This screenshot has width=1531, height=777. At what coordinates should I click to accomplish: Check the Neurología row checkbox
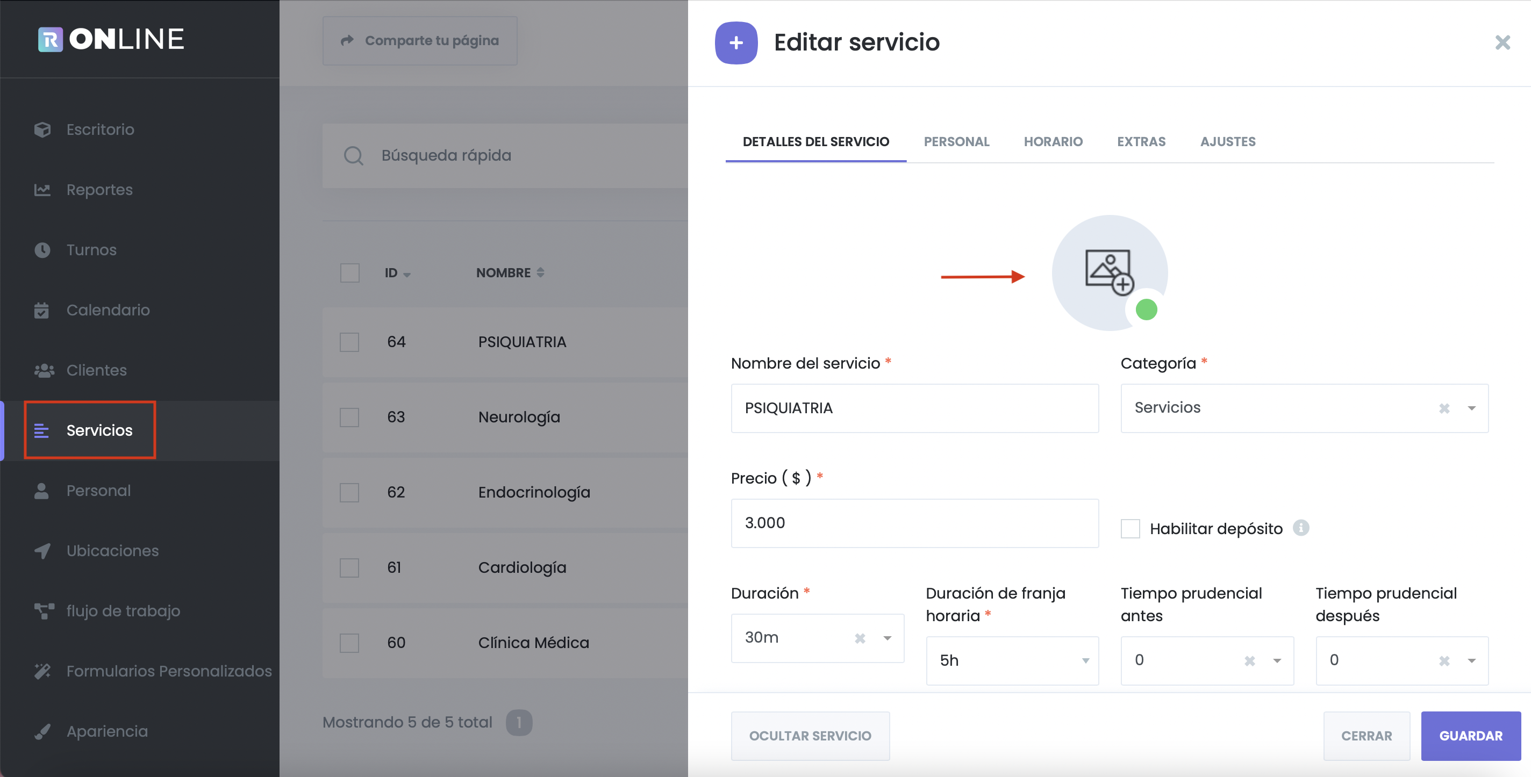(349, 417)
